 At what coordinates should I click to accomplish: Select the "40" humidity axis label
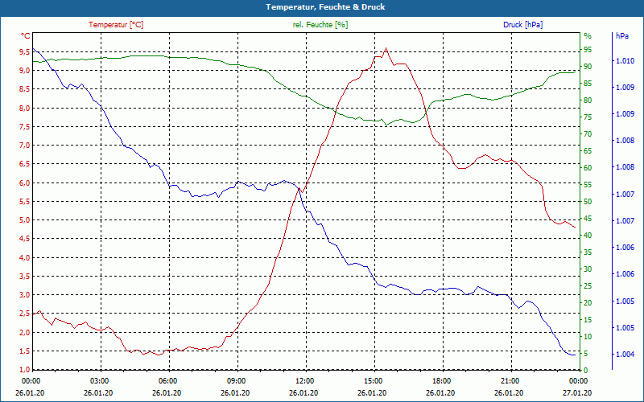point(588,236)
